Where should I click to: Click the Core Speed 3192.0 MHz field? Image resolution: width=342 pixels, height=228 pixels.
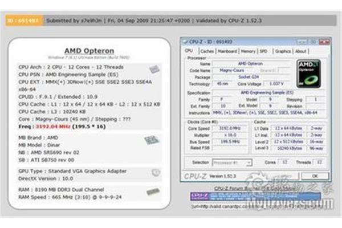pyautogui.click(x=230, y=128)
